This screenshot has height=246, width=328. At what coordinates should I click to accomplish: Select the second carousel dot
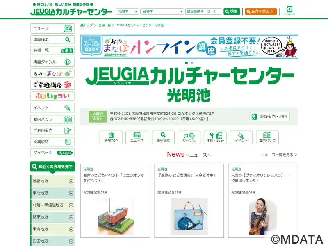pyautogui.click(x=192, y=63)
